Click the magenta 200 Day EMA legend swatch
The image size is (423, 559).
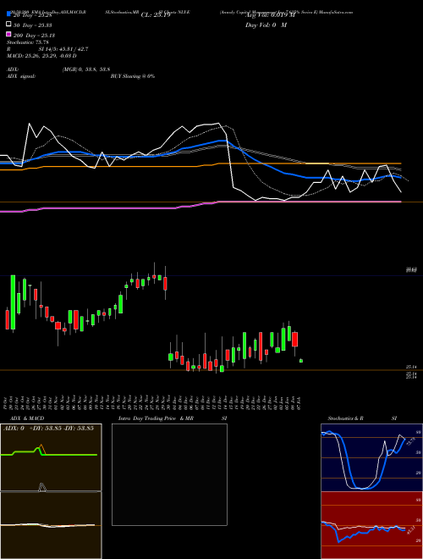click(8, 34)
